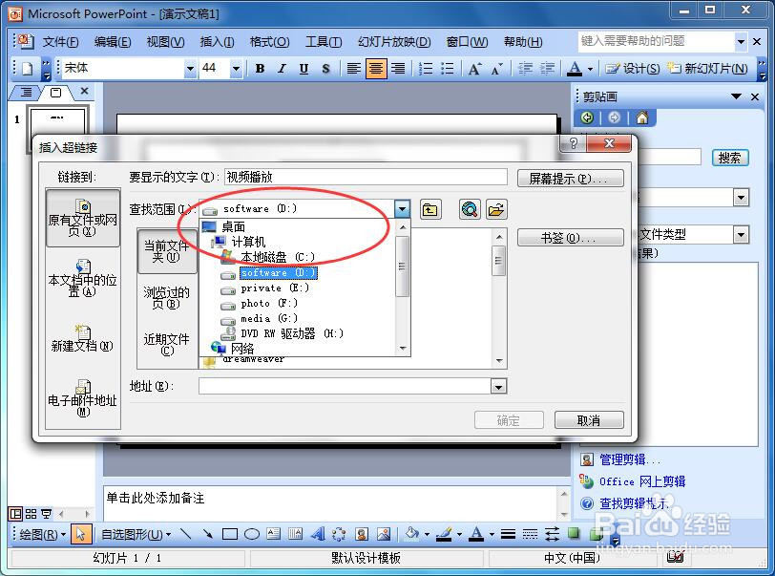
Task: Click the clip art pane home icon
Action: 642,117
